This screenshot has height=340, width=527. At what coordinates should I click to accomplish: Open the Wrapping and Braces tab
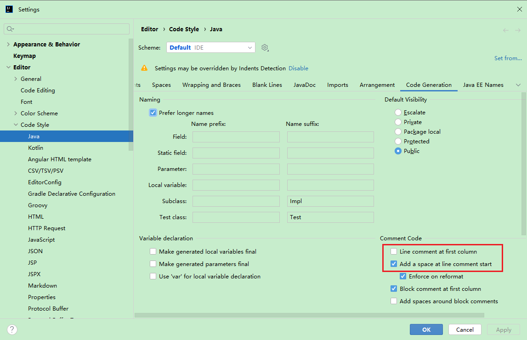211,85
